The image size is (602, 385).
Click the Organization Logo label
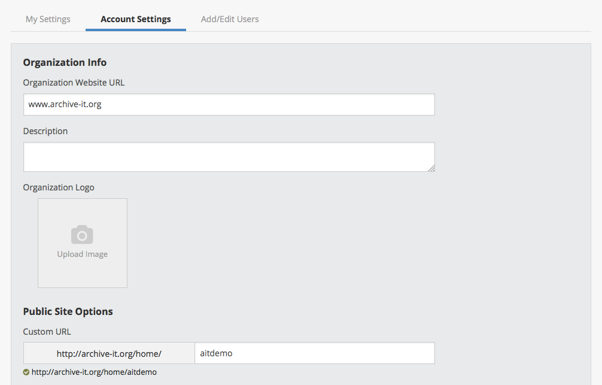[x=59, y=187]
